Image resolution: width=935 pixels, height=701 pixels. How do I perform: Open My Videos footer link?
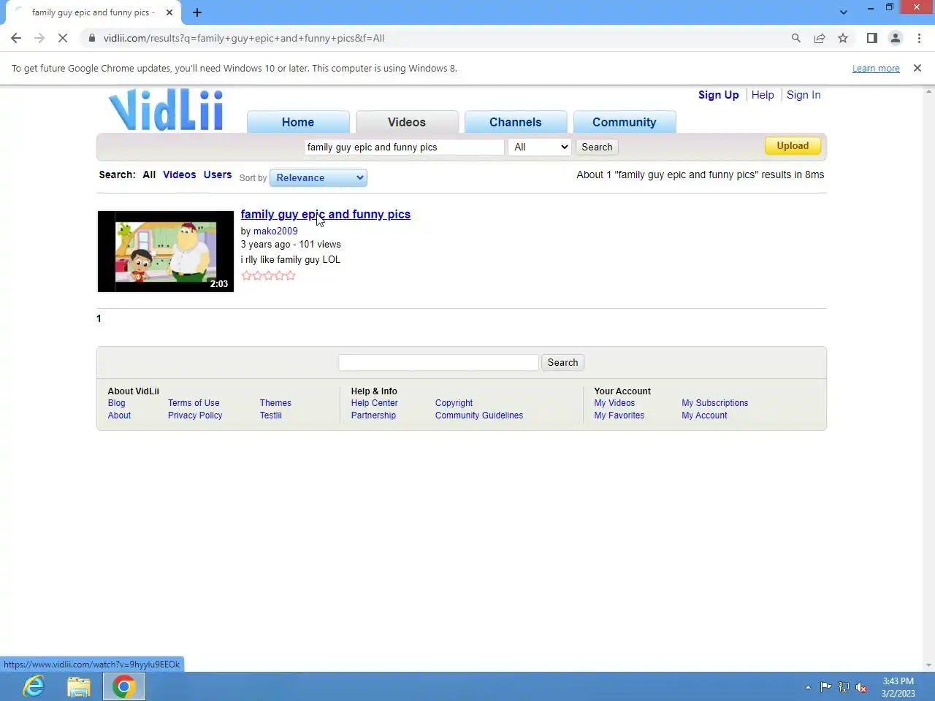[x=614, y=403]
